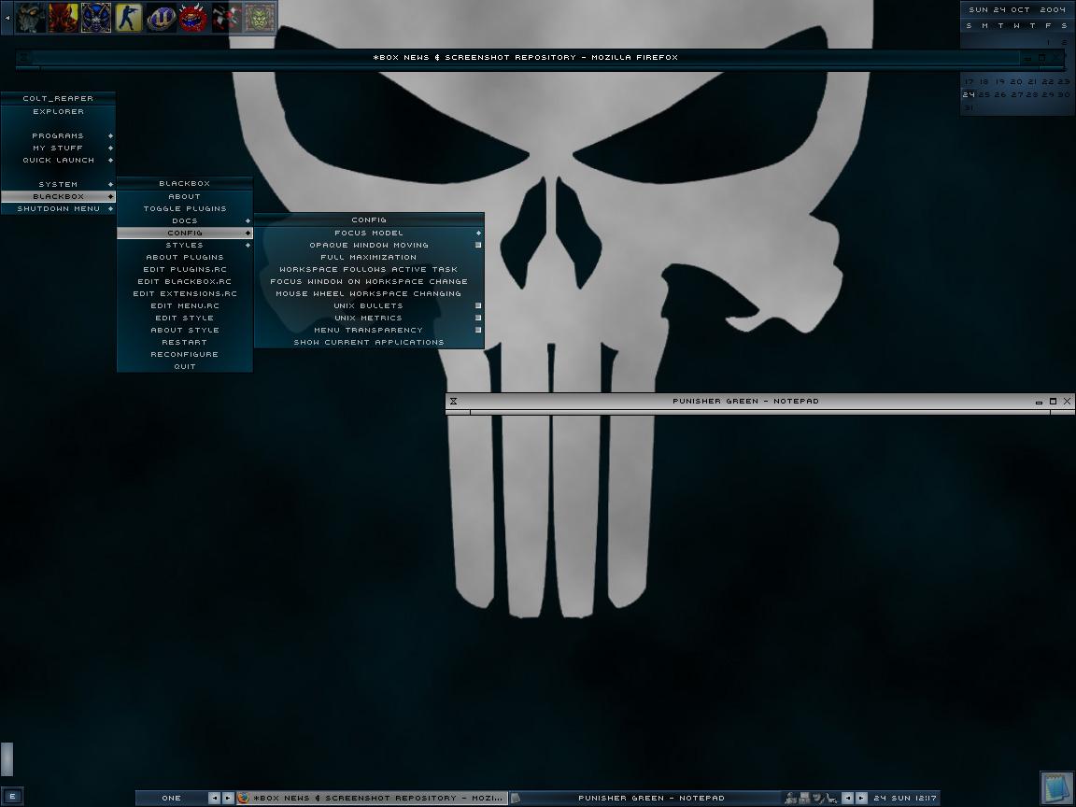Select the highlighted Blackbox entry in root menu
The width and height of the screenshot is (1076, 807).
tap(58, 196)
